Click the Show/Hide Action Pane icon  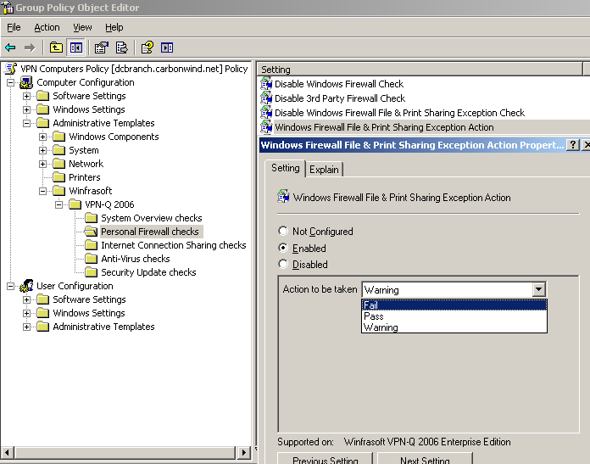167,48
